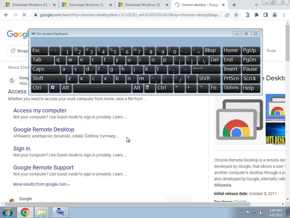Screen dimensions: 290x218
Task: Bookmark this page with the star icon
Action: tap(236, 15)
